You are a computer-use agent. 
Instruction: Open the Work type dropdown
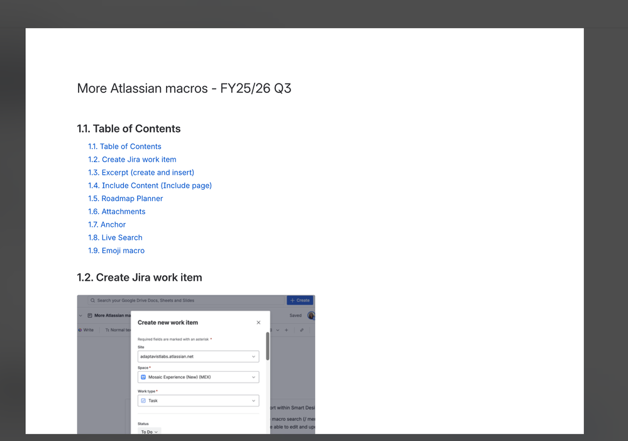pyautogui.click(x=254, y=400)
